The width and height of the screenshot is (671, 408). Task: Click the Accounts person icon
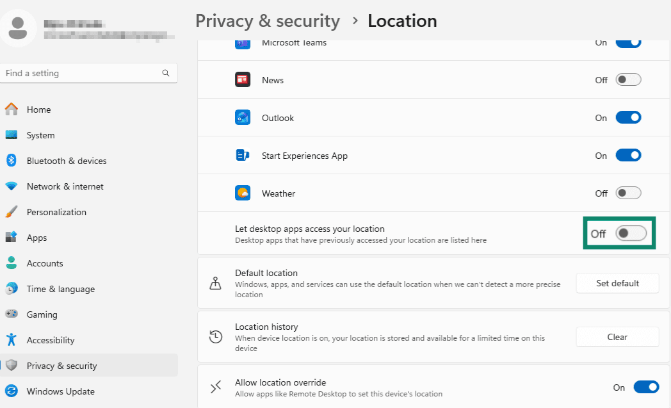(x=12, y=263)
